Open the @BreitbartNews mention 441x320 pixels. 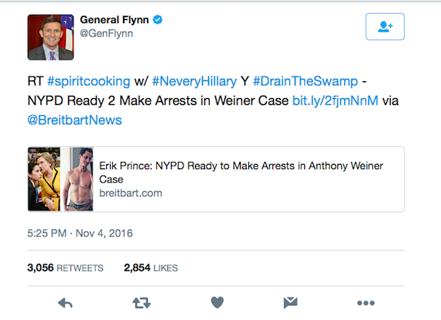(x=74, y=120)
